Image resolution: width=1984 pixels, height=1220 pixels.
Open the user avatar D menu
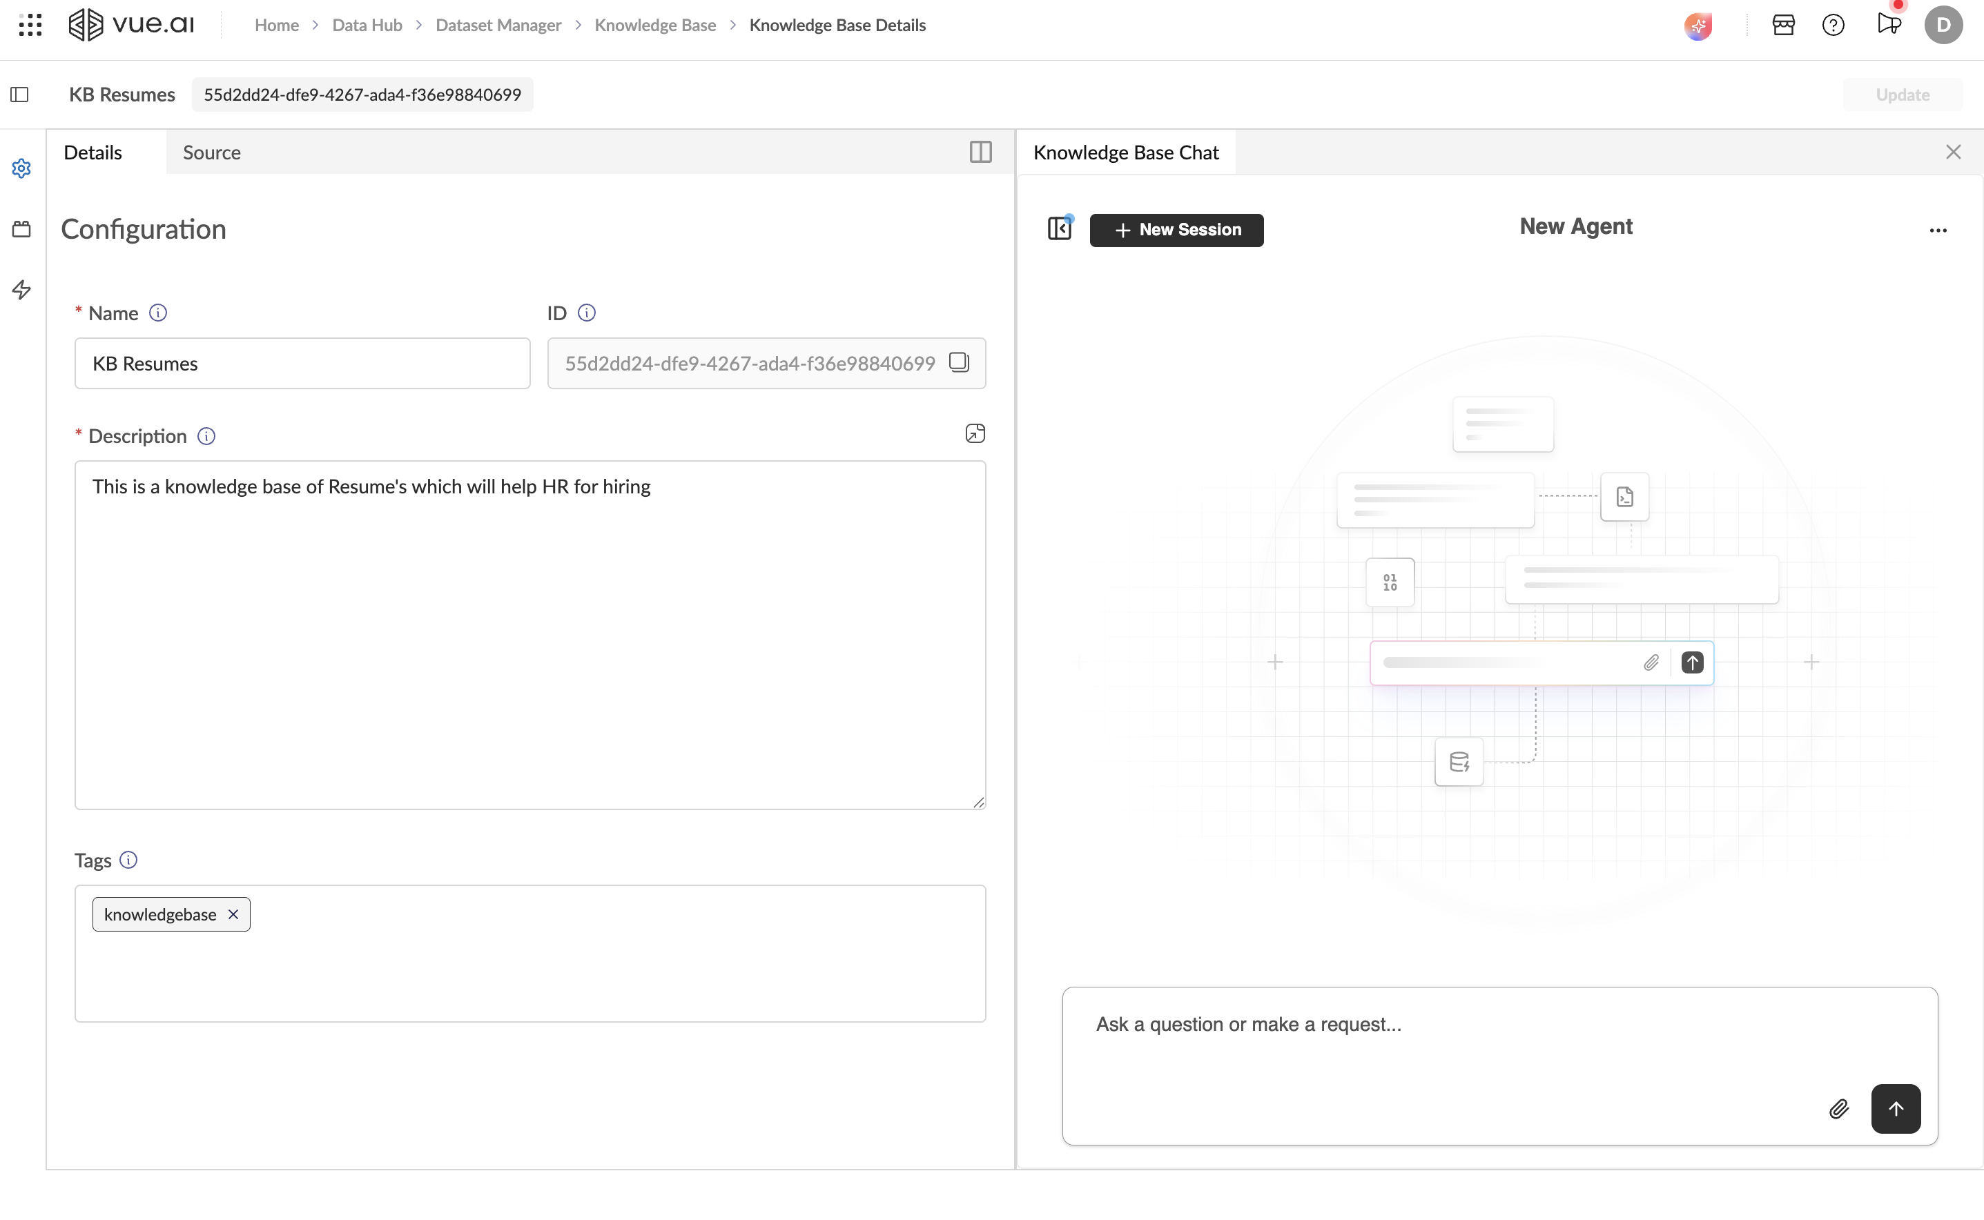(1943, 25)
